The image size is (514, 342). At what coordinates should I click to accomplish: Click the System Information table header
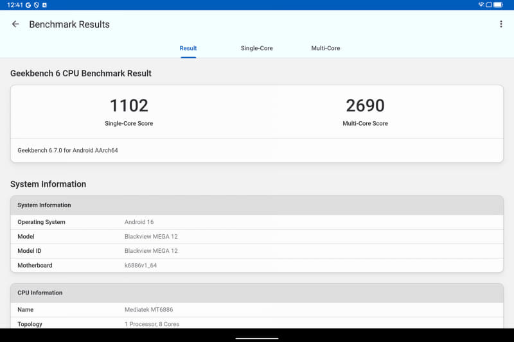coord(257,205)
